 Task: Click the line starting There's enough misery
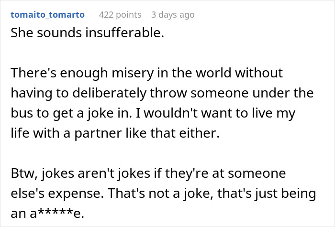146,74
